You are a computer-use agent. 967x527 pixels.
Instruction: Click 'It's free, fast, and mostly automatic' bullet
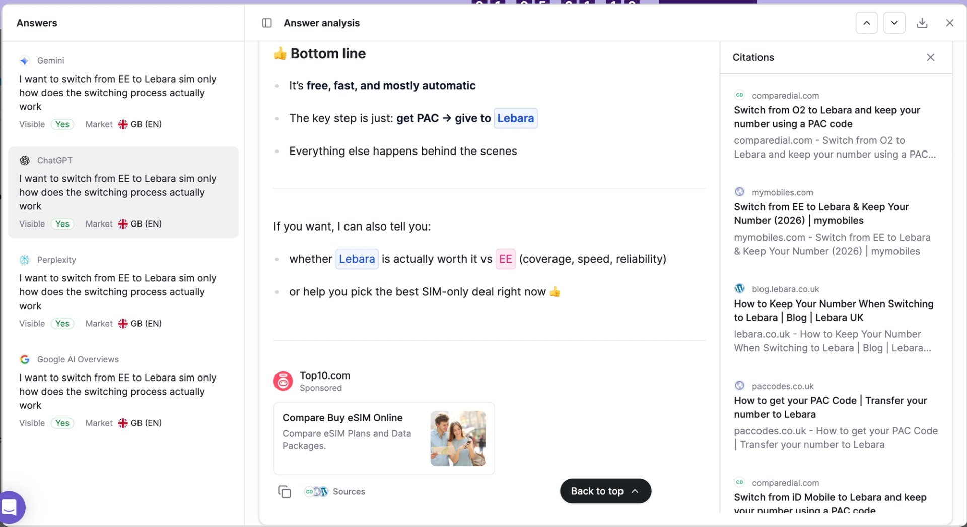tap(382, 86)
